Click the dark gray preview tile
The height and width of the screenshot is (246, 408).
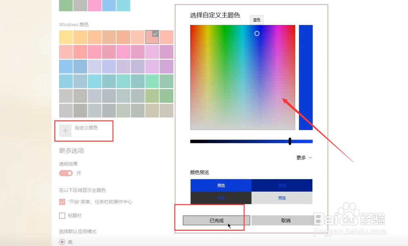click(x=221, y=198)
